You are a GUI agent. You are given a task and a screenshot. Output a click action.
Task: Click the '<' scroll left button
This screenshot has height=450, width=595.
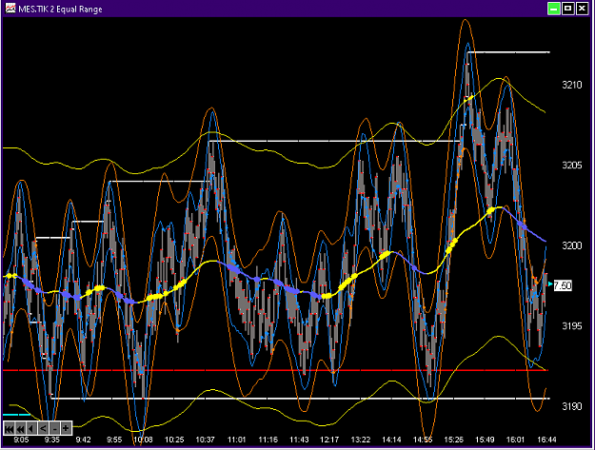43,429
